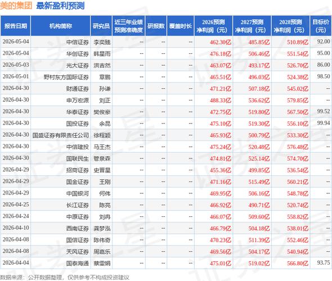Click the 研究员 column header
The height and width of the screenshot is (281, 332).
[101, 26]
